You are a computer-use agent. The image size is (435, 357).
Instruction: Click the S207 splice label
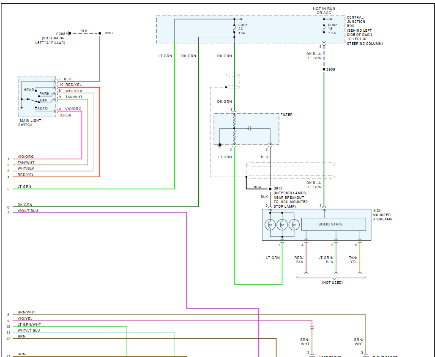[109, 33]
